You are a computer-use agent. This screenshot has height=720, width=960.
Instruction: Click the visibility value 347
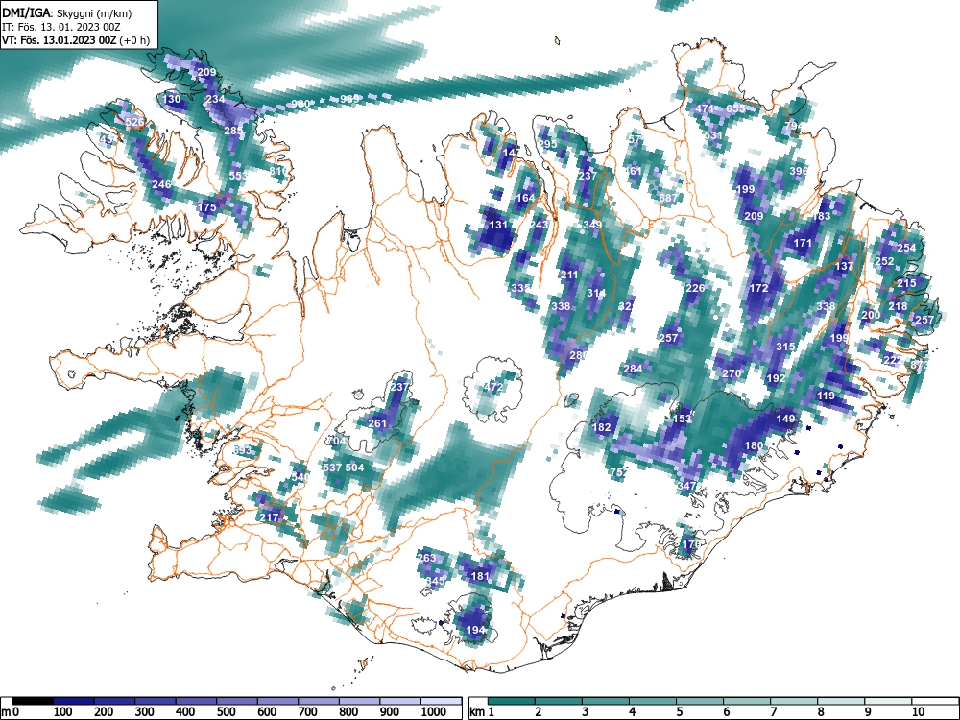point(687,486)
